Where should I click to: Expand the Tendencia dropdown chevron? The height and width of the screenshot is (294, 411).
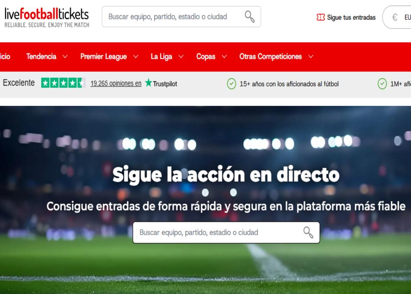65,57
